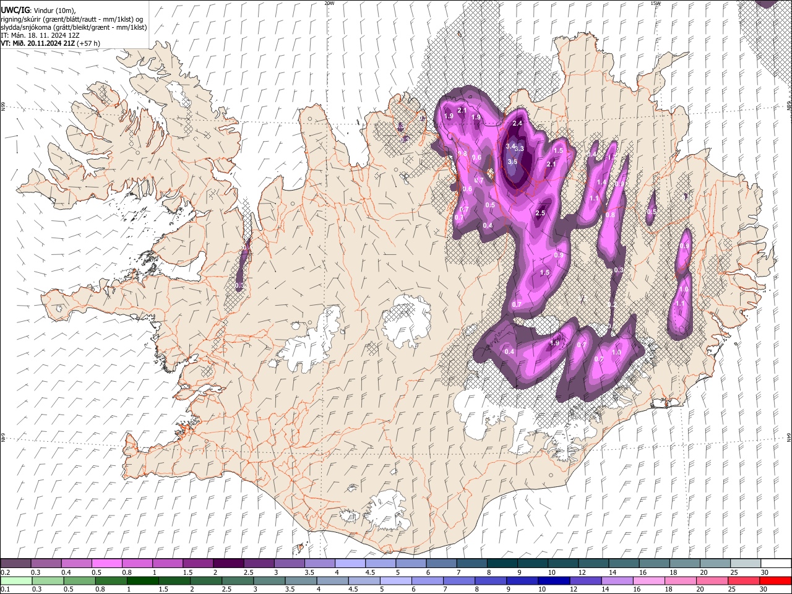Select light purple swatch labeled 14 in lower legend

pos(618,580)
